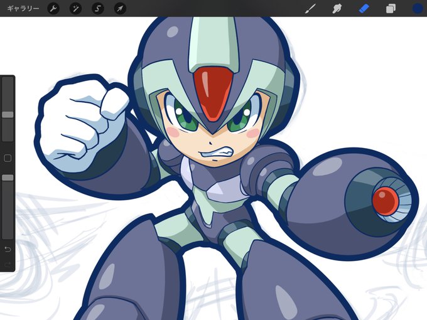The image size is (427, 320).
Task: Open the dark blue color picker
Action: tap(418, 8)
